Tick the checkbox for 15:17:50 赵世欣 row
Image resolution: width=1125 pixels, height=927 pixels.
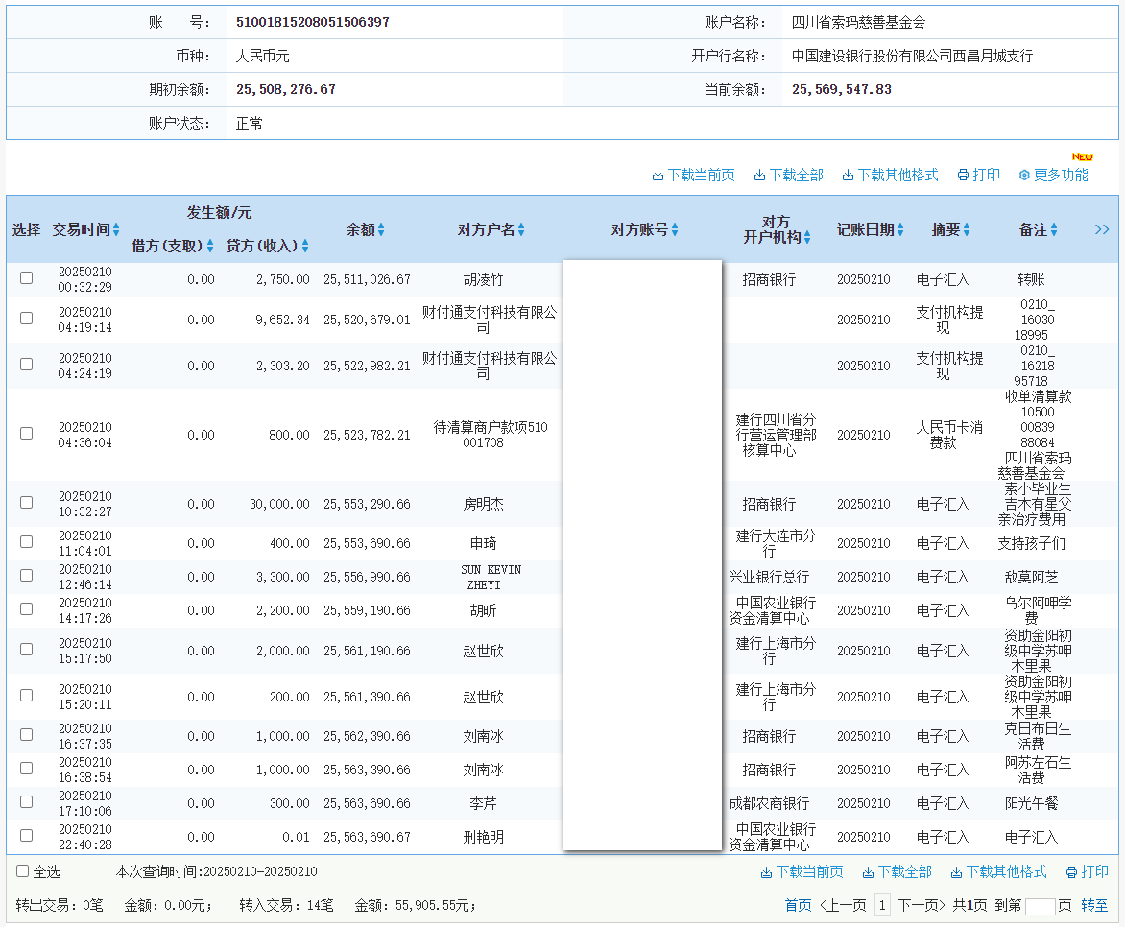coord(27,650)
